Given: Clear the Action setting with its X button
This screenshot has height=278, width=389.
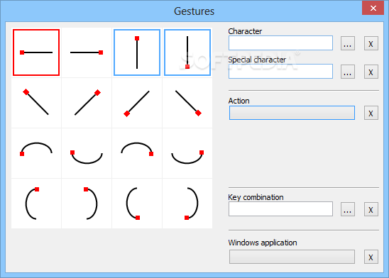Looking at the screenshot, I should 371,113.
